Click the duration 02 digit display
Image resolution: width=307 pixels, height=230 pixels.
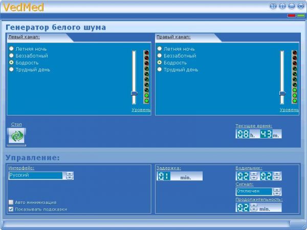(243, 208)
